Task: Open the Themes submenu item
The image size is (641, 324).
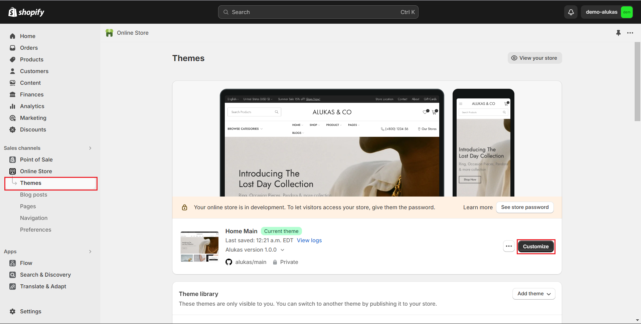Action: [x=51, y=183]
